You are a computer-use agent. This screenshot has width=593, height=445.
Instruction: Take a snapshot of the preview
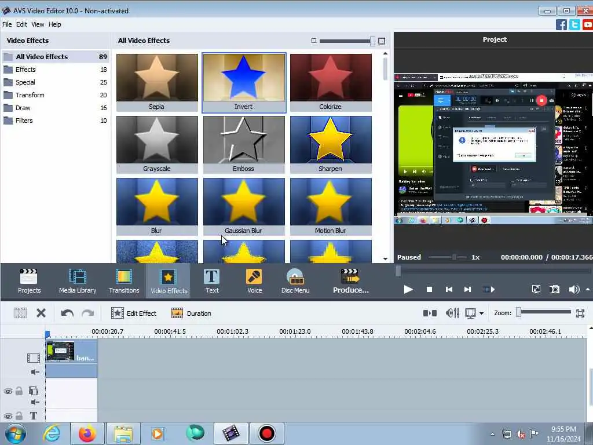click(x=554, y=290)
